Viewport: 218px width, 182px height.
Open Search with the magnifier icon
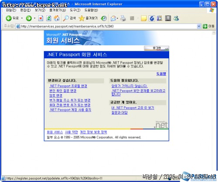point(69,18)
